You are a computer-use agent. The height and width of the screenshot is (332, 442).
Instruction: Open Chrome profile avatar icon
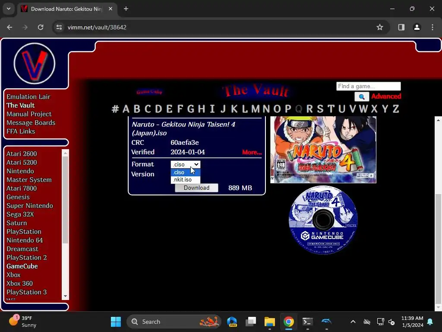pos(417,27)
